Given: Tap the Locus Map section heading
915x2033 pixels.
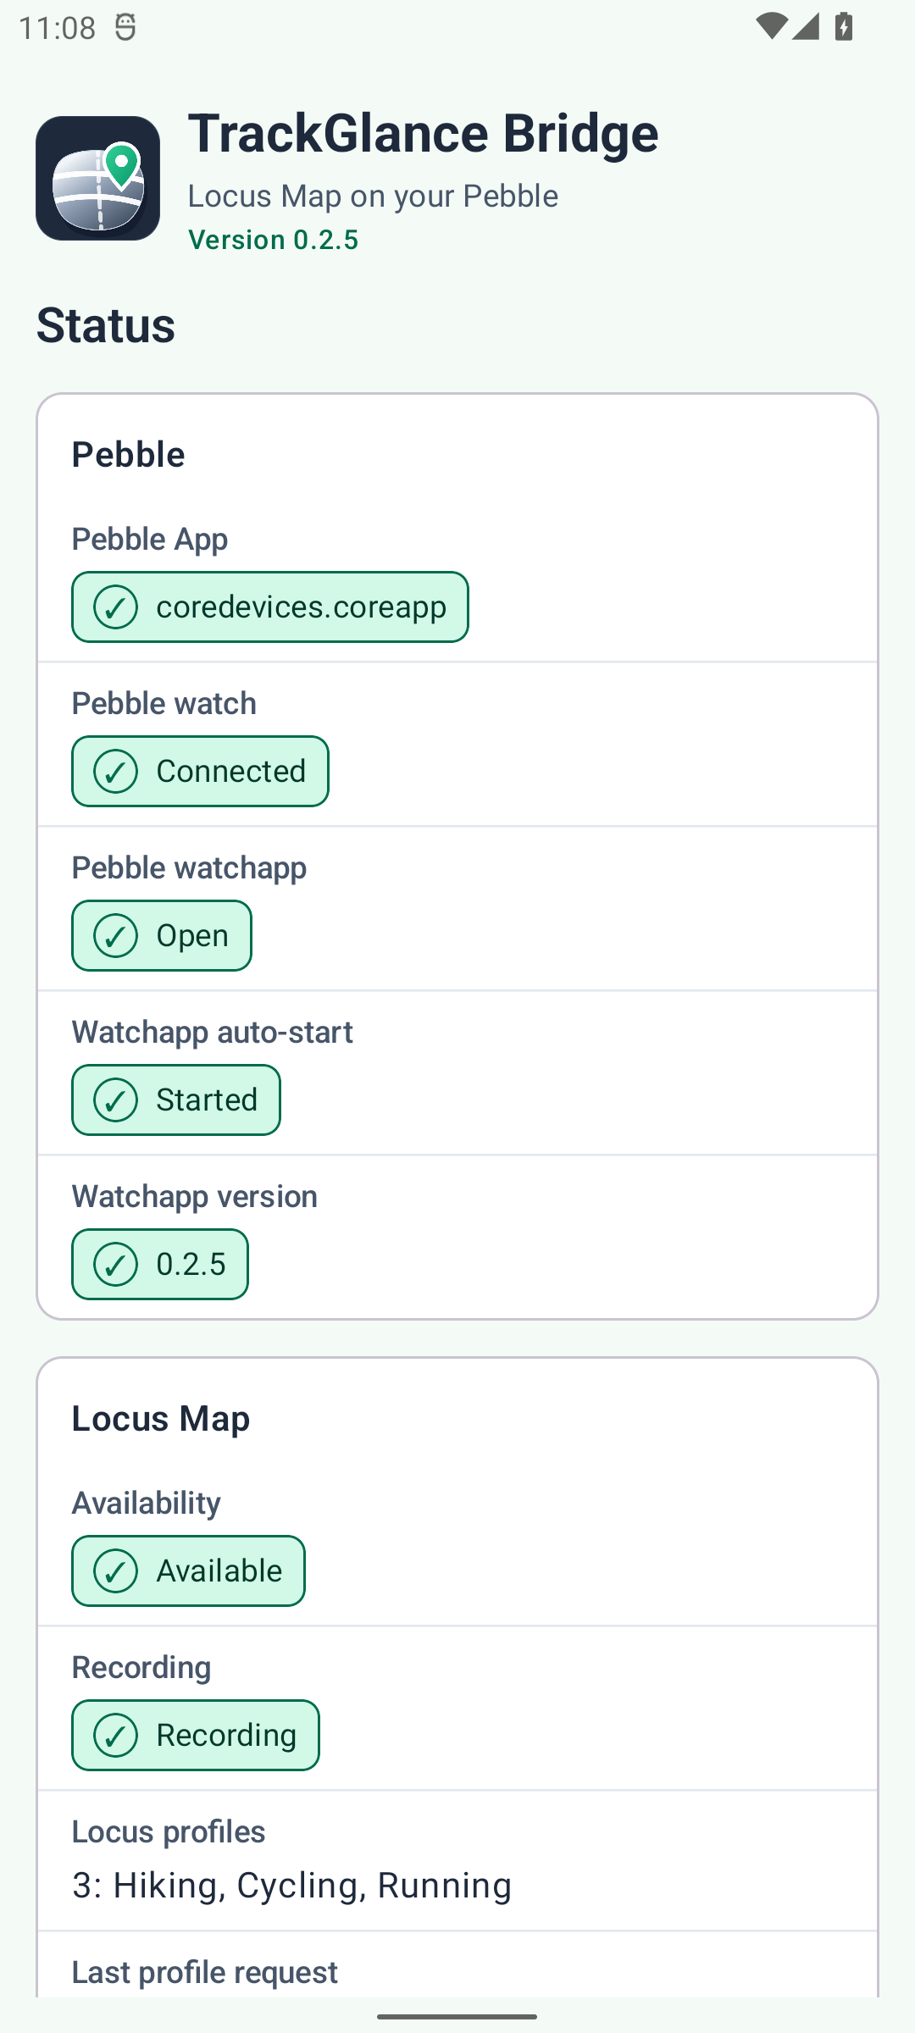Looking at the screenshot, I should pyautogui.click(x=161, y=1419).
